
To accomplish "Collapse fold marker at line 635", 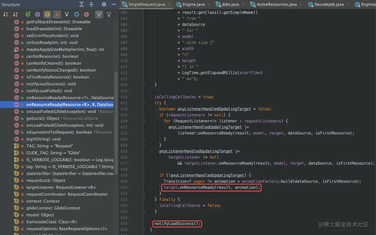I will point(143,211).
